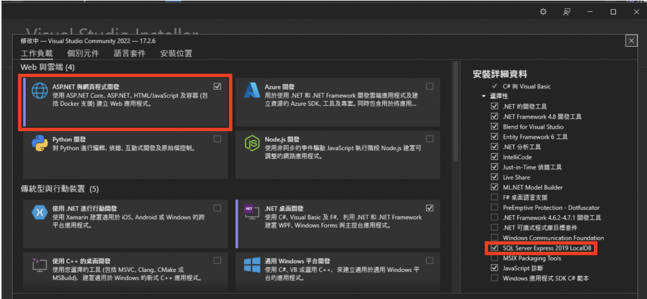The height and width of the screenshot is (299, 647).
Task: Check the Xamarin mobile development workload checkbox
Action: (x=217, y=208)
